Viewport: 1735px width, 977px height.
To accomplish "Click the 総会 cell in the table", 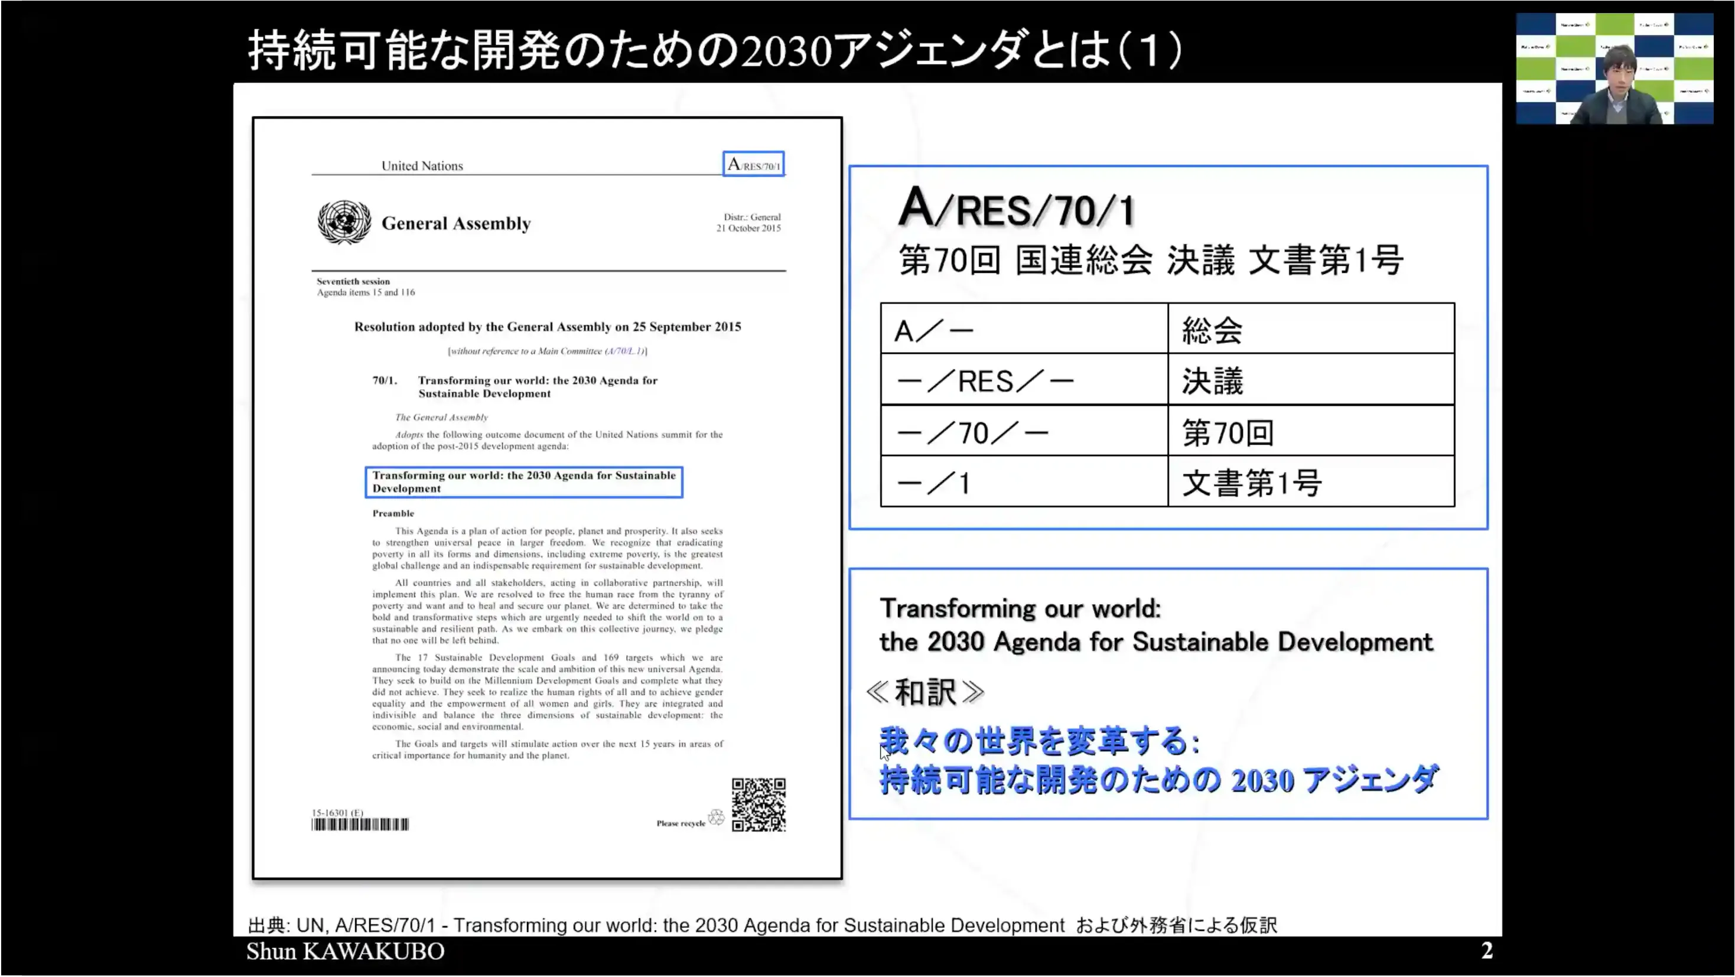I will pyautogui.click(x=1311, y=329).
